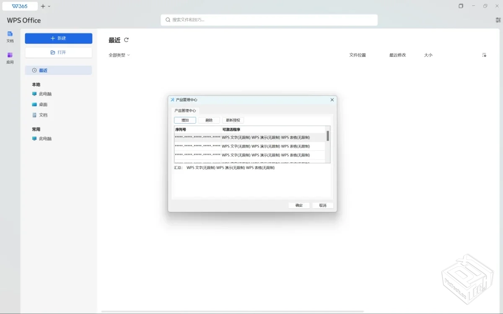Click 更新授权 in the product manager
Image resolution: width=503 pixels, height=314 pixels.
233,120
